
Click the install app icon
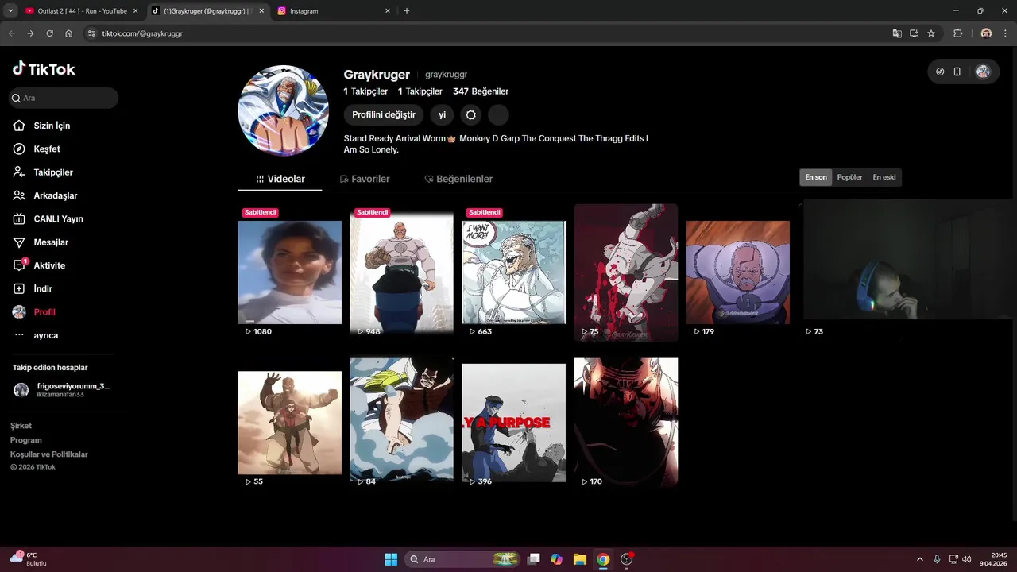point(914,33)
